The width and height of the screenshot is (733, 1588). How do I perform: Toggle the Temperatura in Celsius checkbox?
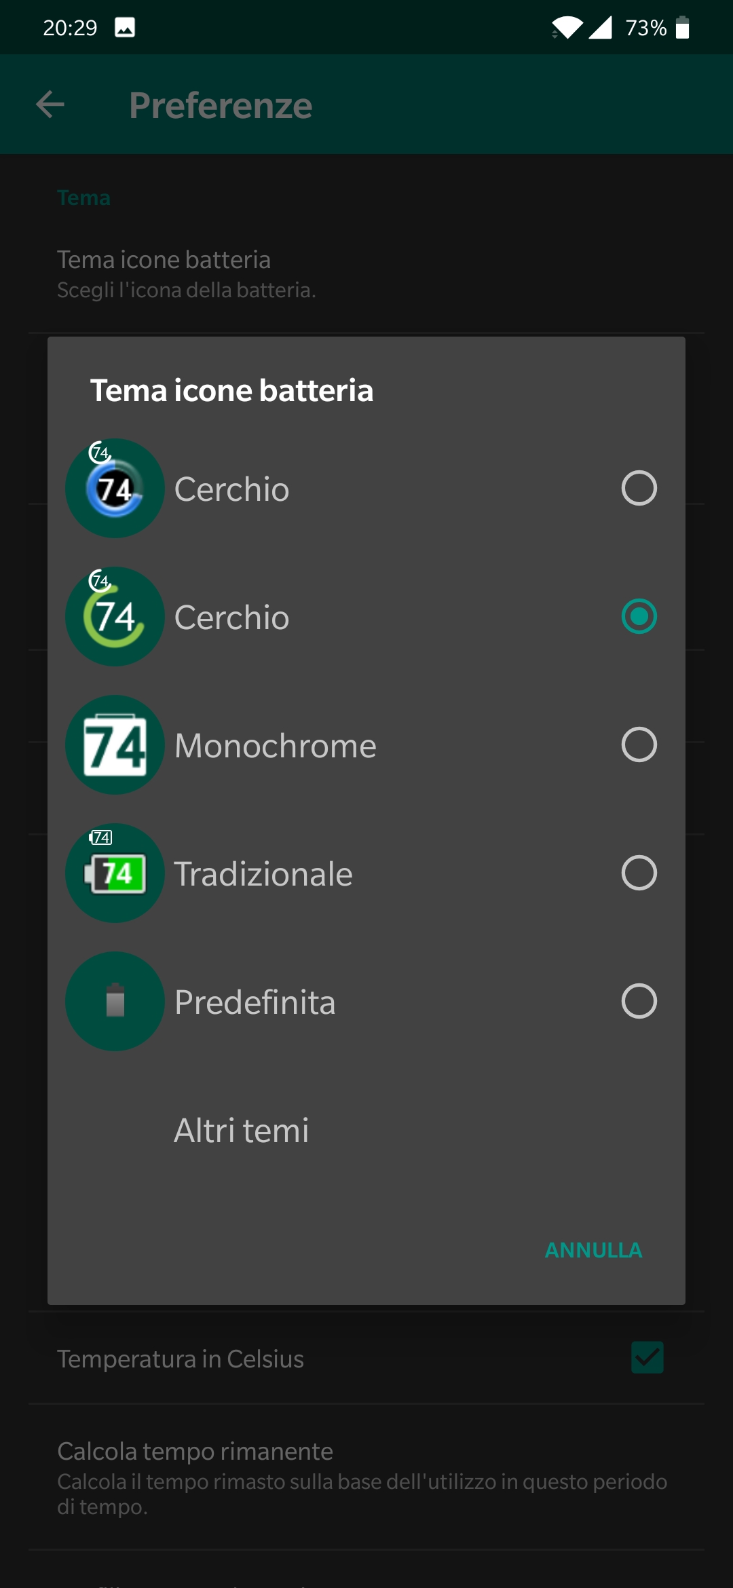pyautogui.click(x=647, y=1358)
